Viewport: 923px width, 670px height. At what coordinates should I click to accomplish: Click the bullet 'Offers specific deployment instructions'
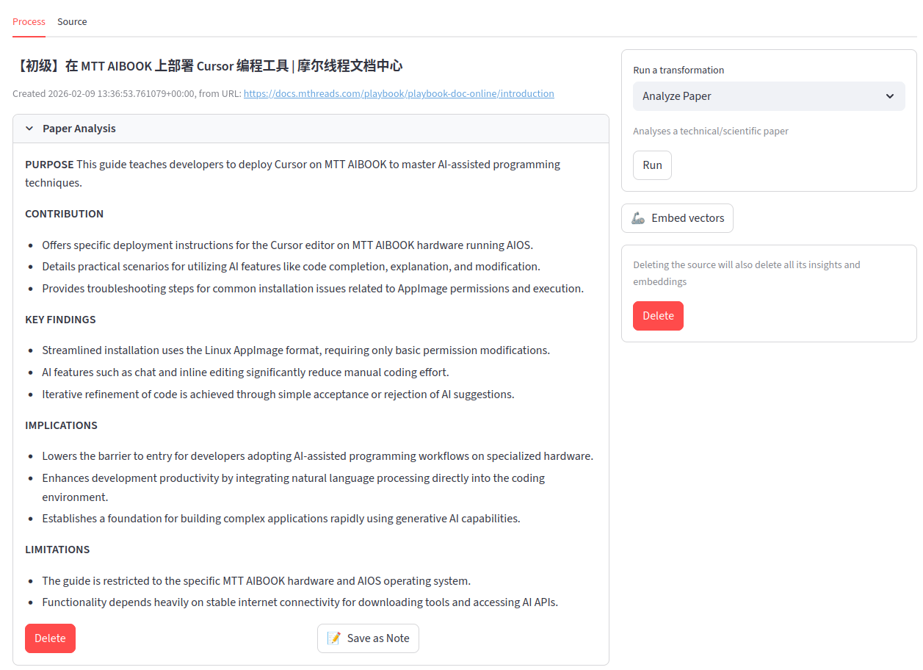[287, 245]
